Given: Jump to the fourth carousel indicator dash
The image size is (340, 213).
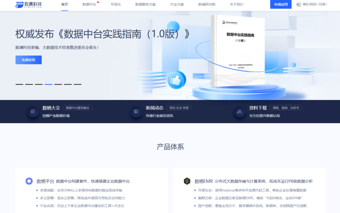Looking at the screenshot, I should (48, 84).
